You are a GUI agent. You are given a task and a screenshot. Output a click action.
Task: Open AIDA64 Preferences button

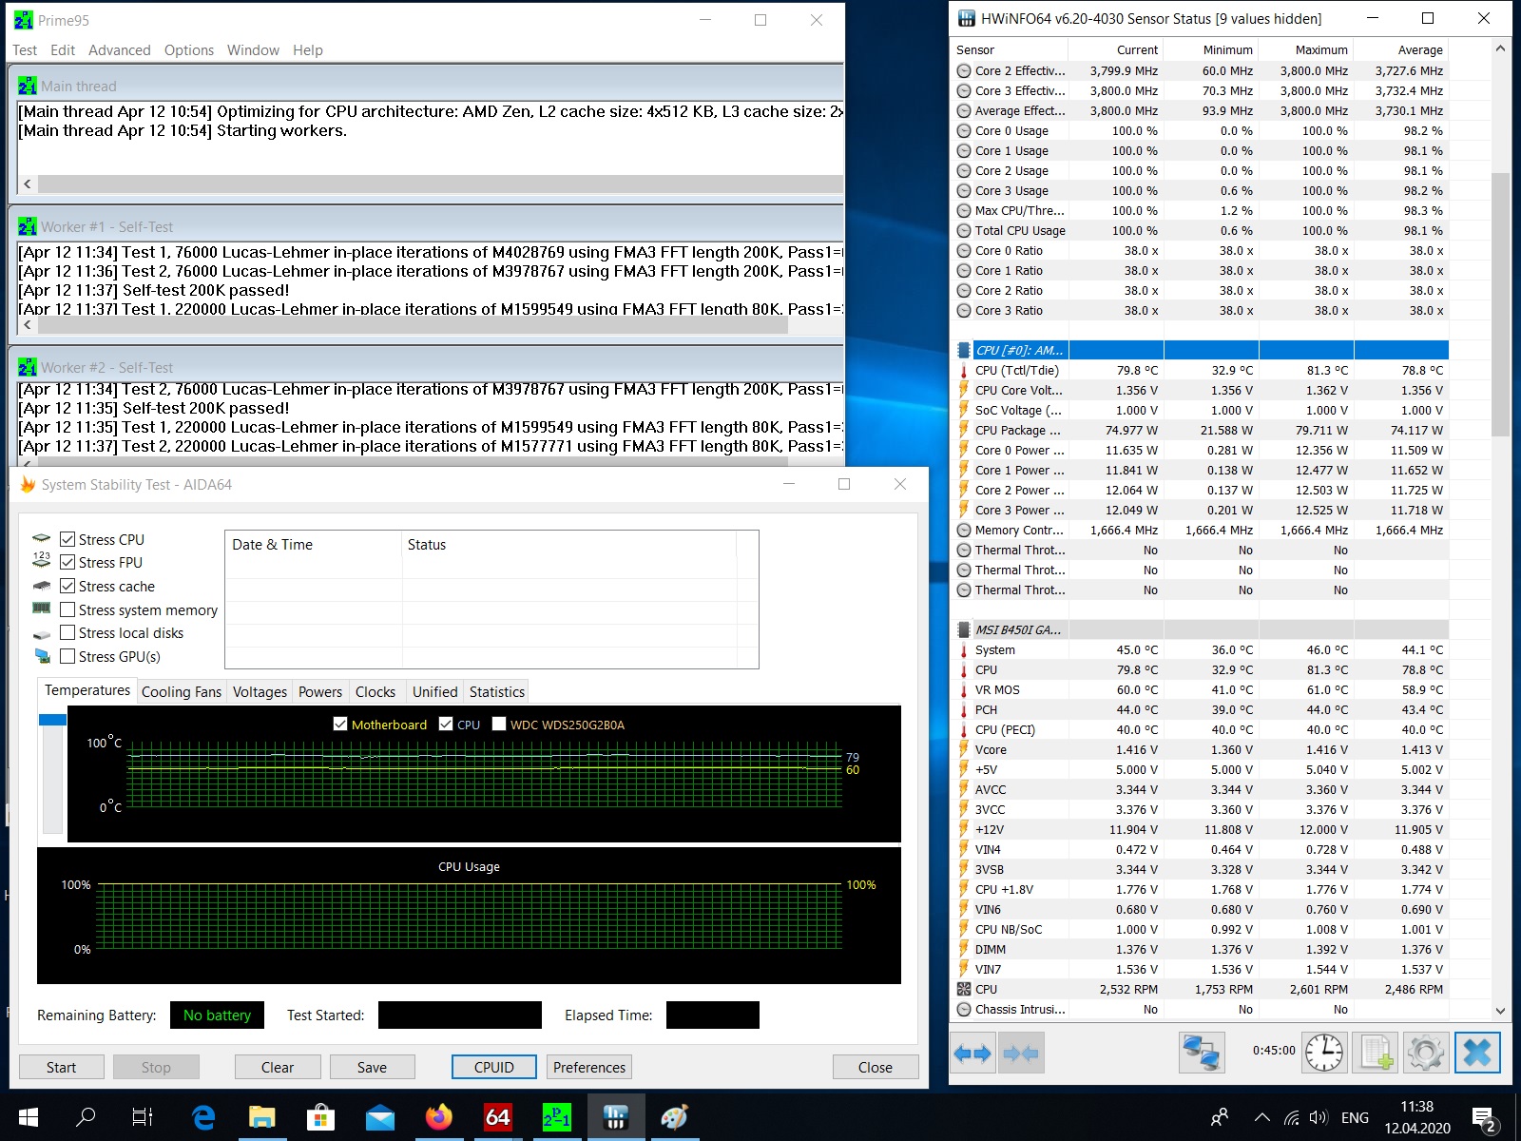tap(589, 1067)
